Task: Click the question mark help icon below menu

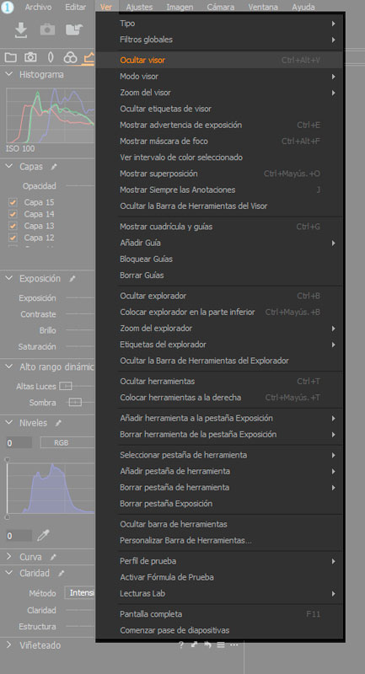Action: 181,645
